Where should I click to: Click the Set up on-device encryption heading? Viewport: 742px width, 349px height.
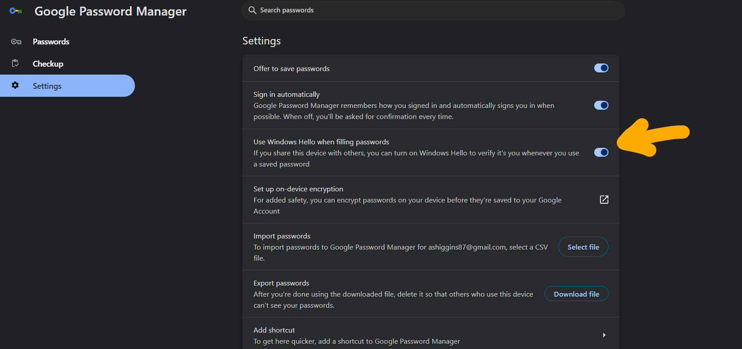point(298,189)
